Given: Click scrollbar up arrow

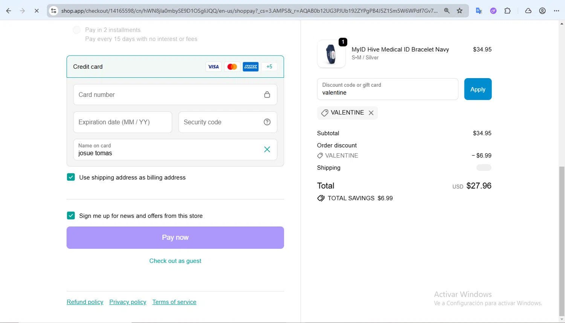Looking at the screenshot, I should pos(562,24).
